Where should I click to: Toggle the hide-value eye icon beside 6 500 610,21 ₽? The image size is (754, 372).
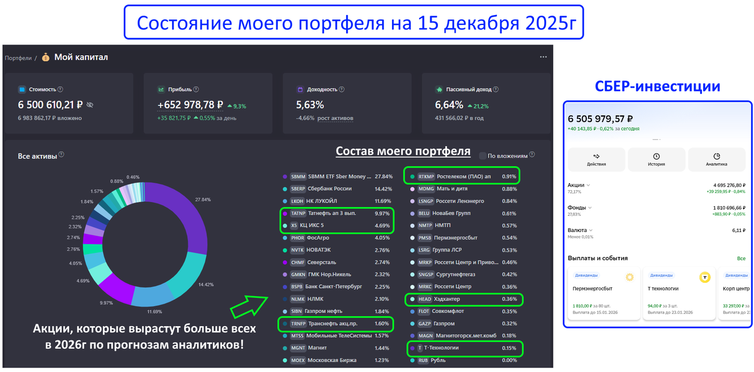(90, 105)
